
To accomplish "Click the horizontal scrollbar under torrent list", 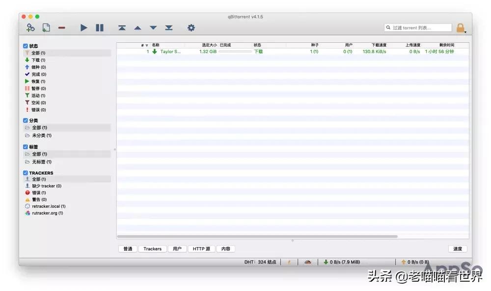I will click(x=257, y=237).
